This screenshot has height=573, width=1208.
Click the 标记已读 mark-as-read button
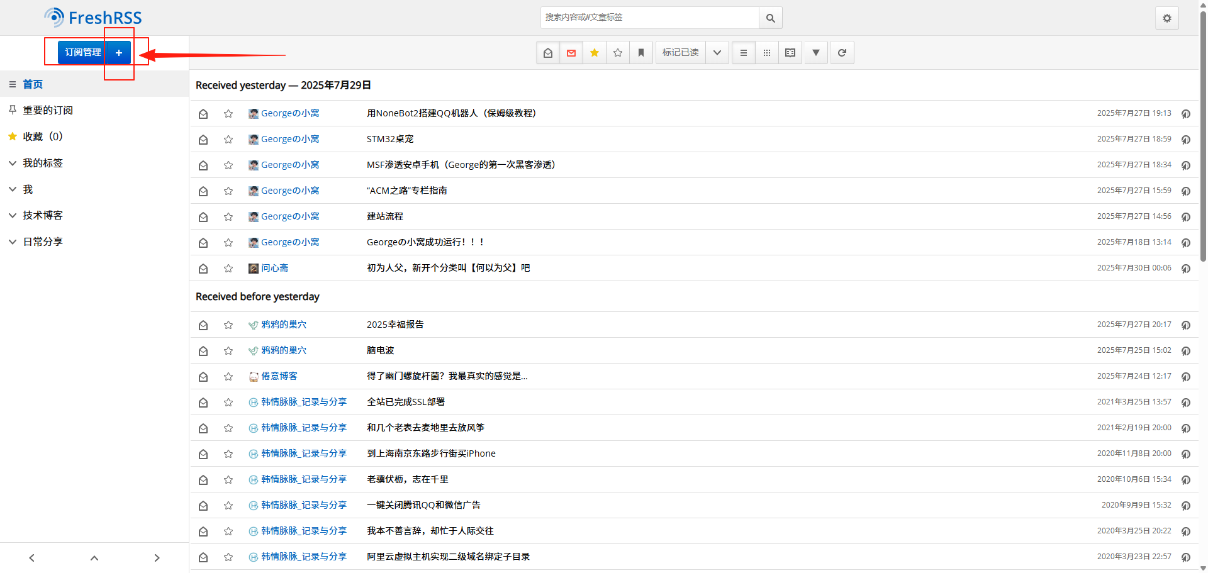click(x=681, y=53)
